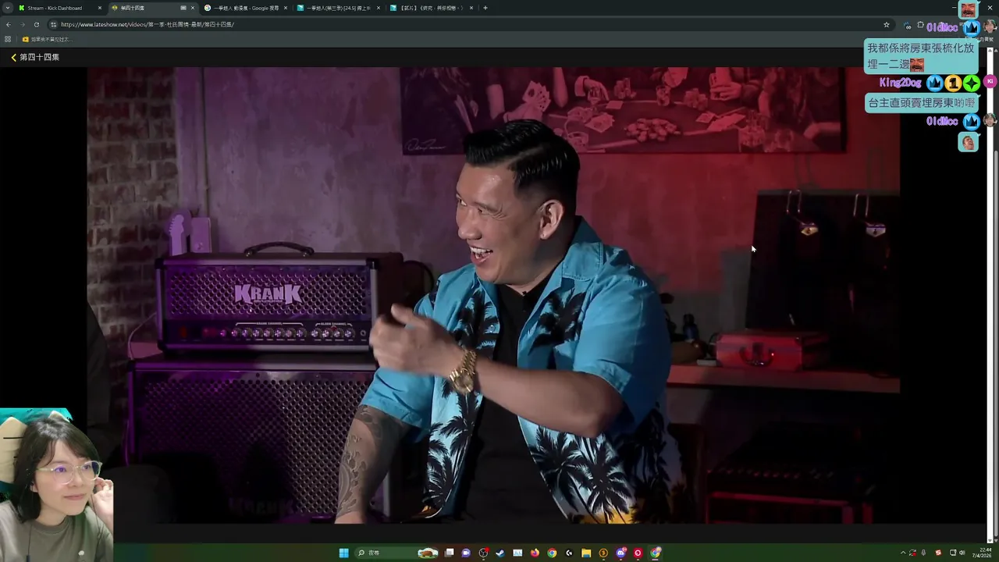Open the 如果我不算见过太 bookmark
999x562 pixels.
pyautogui.click(x=47, y=39)
